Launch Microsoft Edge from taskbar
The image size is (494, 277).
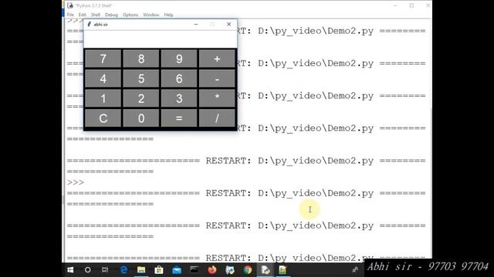[x=123, y=270]
